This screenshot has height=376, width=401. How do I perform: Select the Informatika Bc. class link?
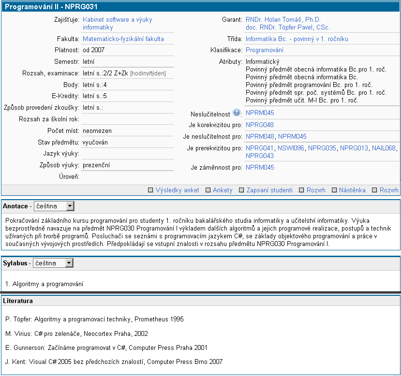coord(297,39)
